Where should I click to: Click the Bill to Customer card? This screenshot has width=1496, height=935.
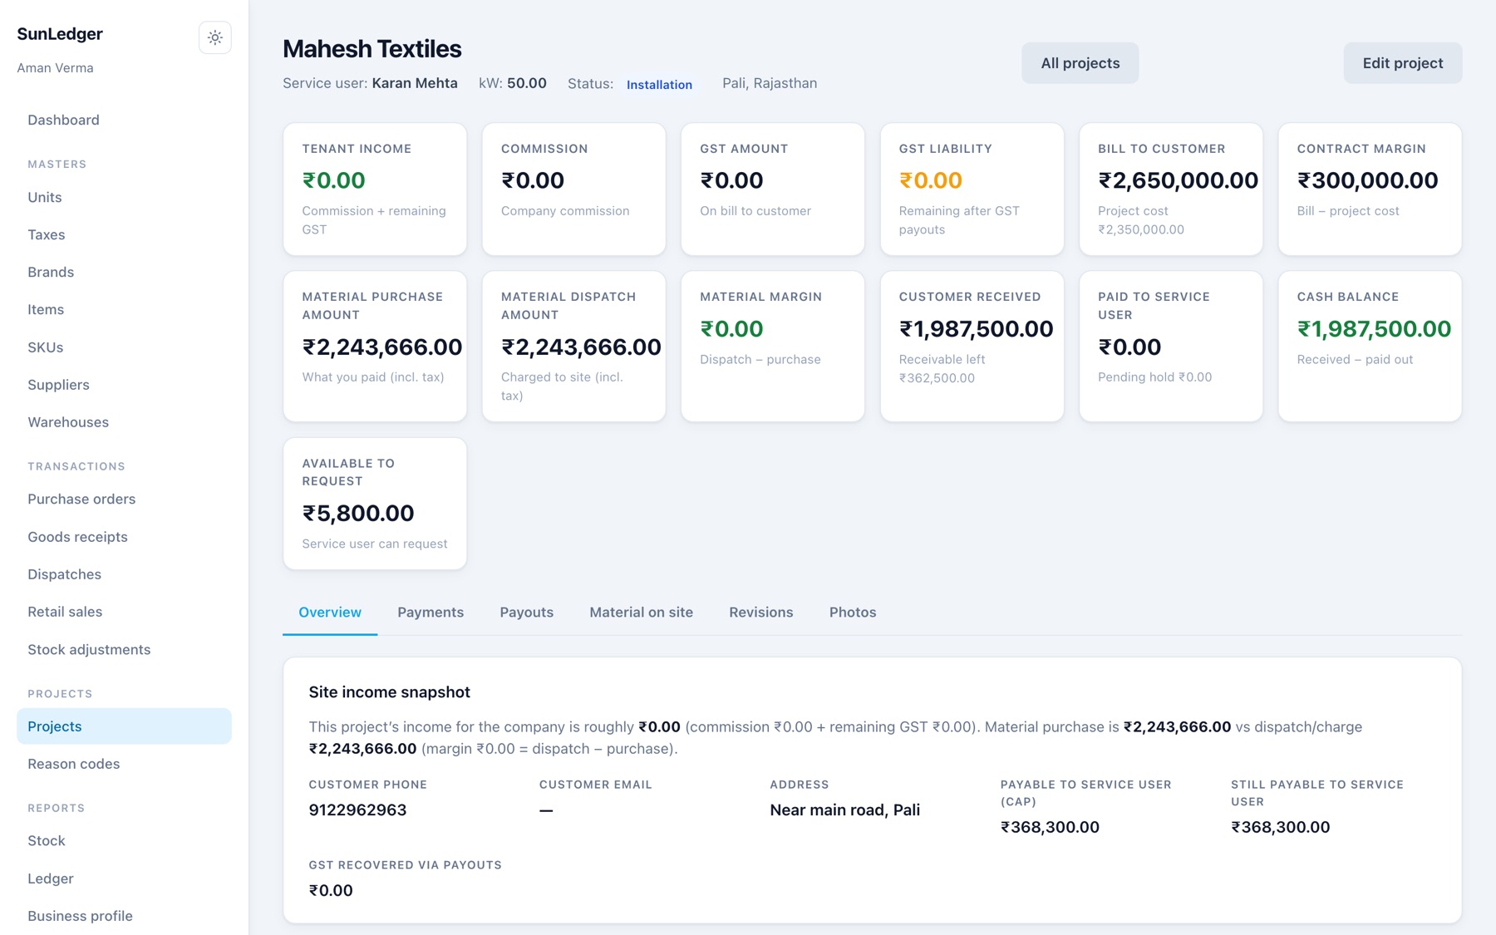1170,189
